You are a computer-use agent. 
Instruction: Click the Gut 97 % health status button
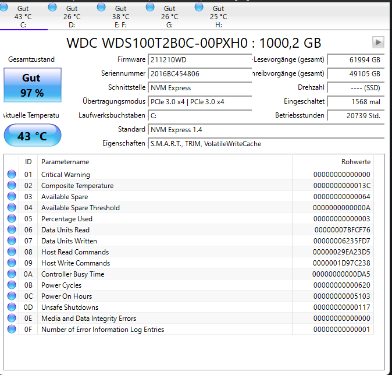(33, 85)
